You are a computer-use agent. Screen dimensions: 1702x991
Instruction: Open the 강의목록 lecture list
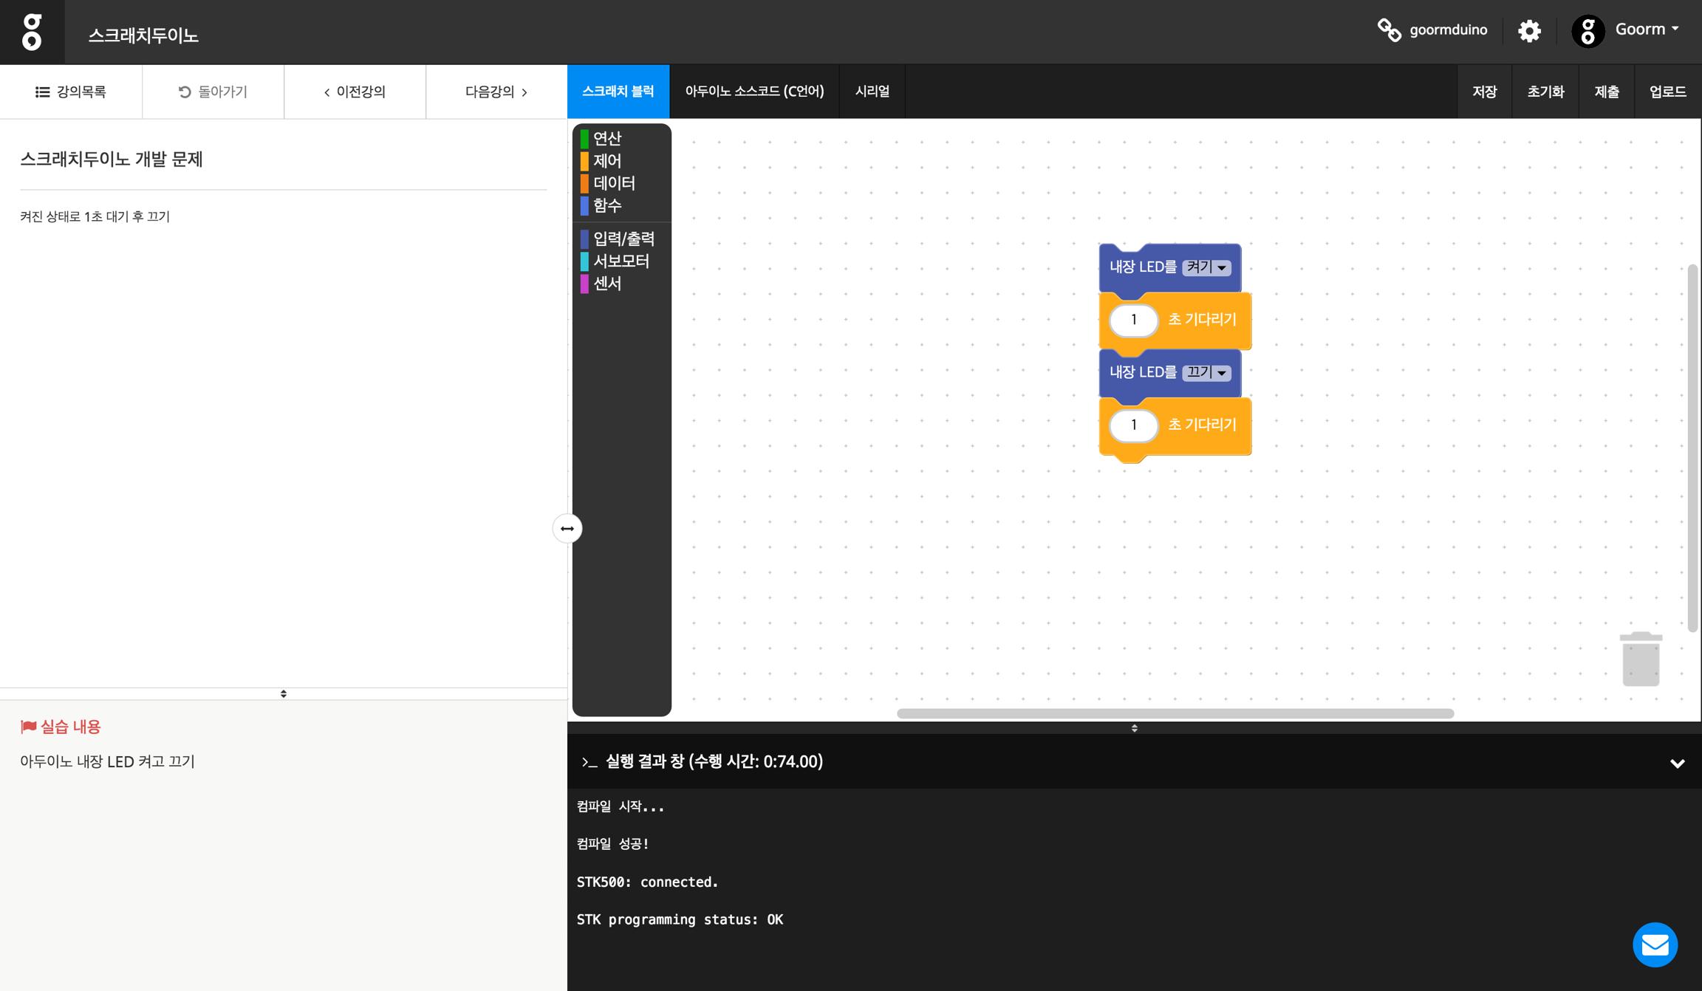71,92
